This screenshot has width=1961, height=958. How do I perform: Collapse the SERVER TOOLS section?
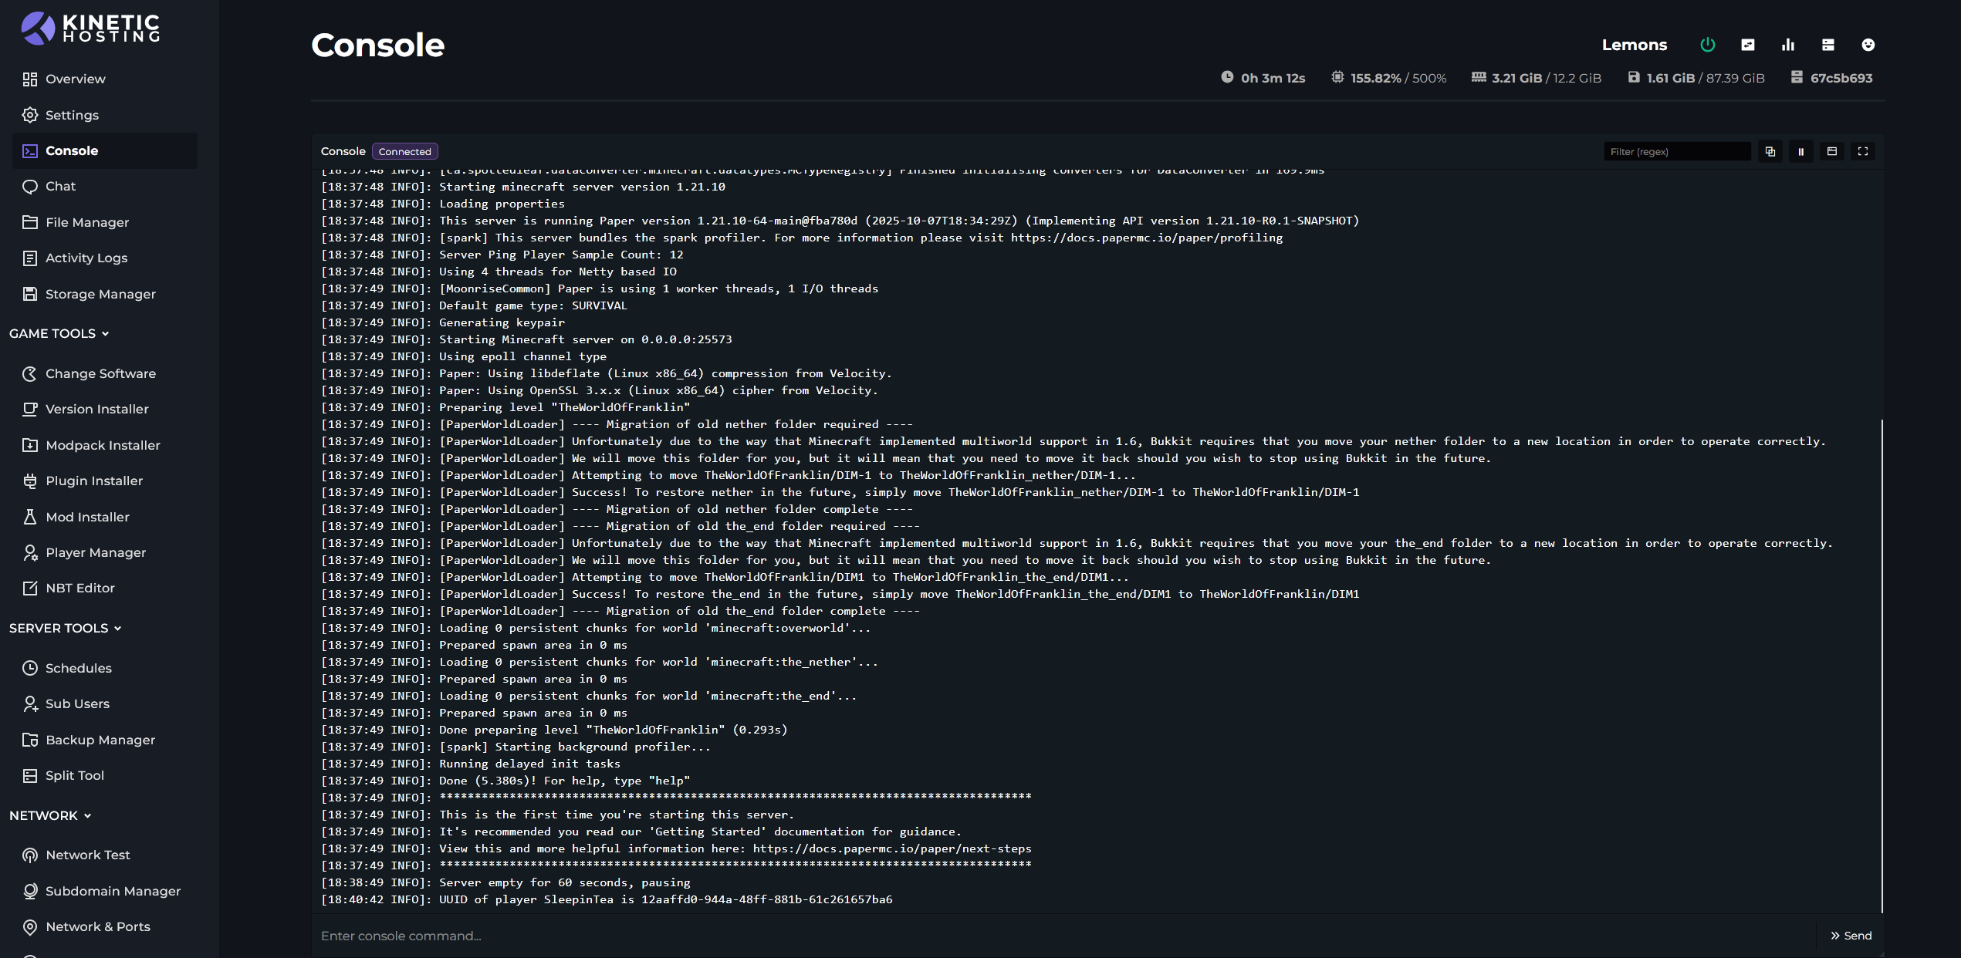click(x=66, y=628)
